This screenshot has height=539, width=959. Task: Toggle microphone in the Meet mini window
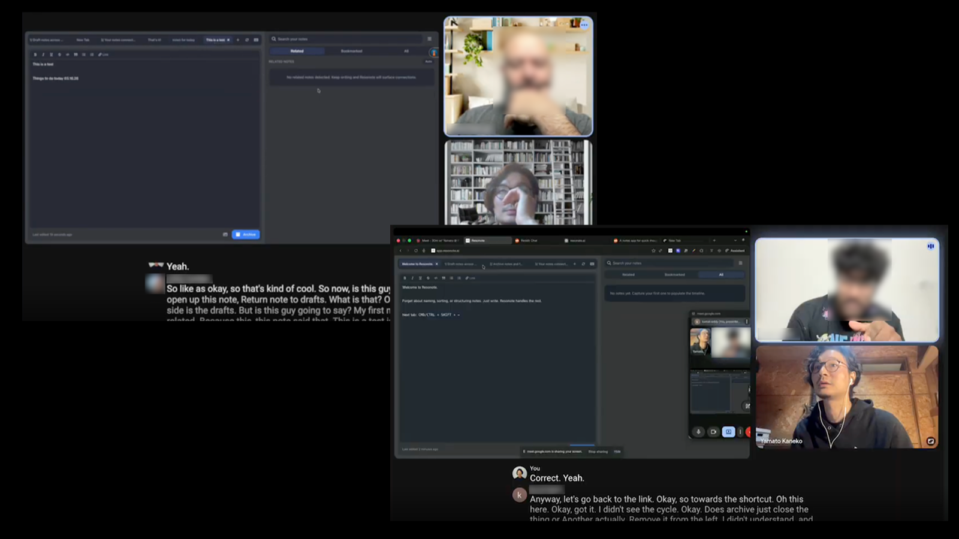click(x=698, y=432)
